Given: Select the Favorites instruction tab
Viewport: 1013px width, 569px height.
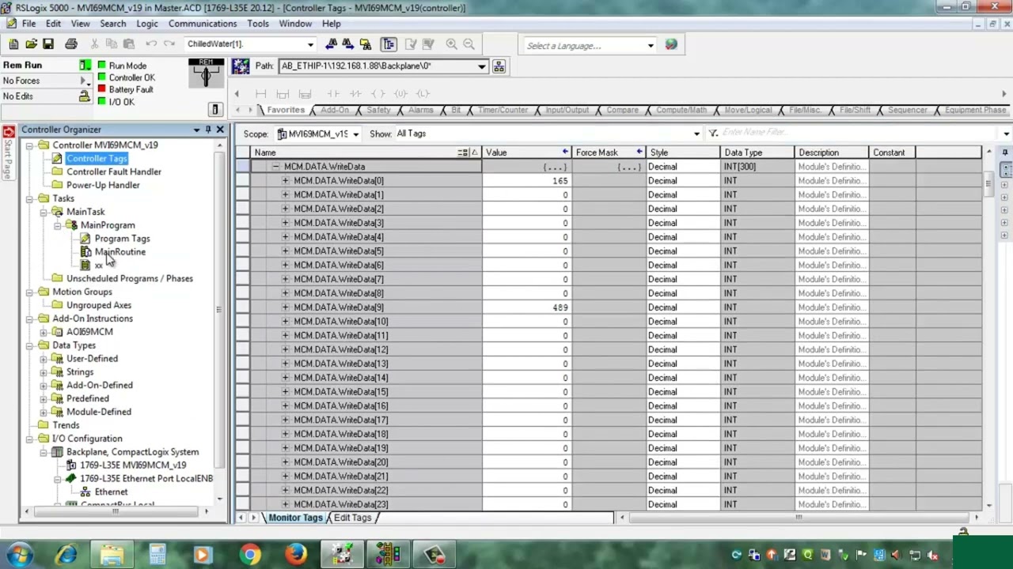Looking at the screenshot, I should (286, 110).
